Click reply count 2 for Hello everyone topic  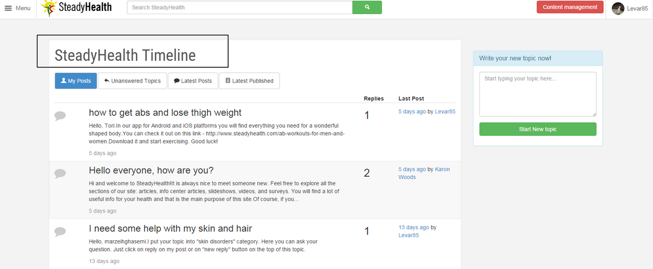(367, 173)
